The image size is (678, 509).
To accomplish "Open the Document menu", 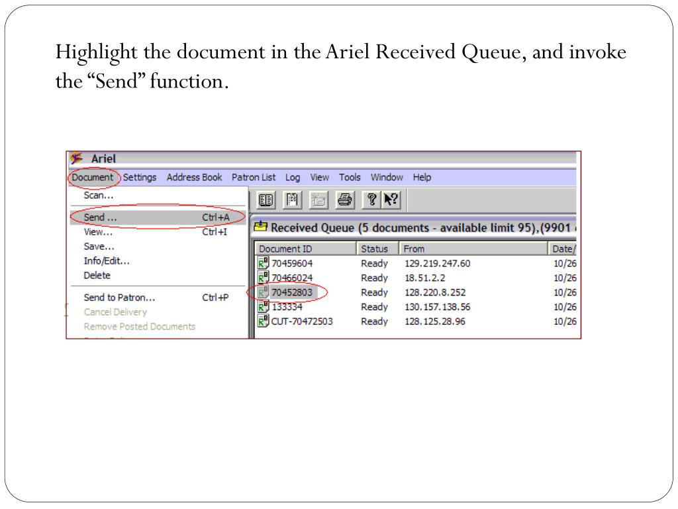I will coord(93,178).
